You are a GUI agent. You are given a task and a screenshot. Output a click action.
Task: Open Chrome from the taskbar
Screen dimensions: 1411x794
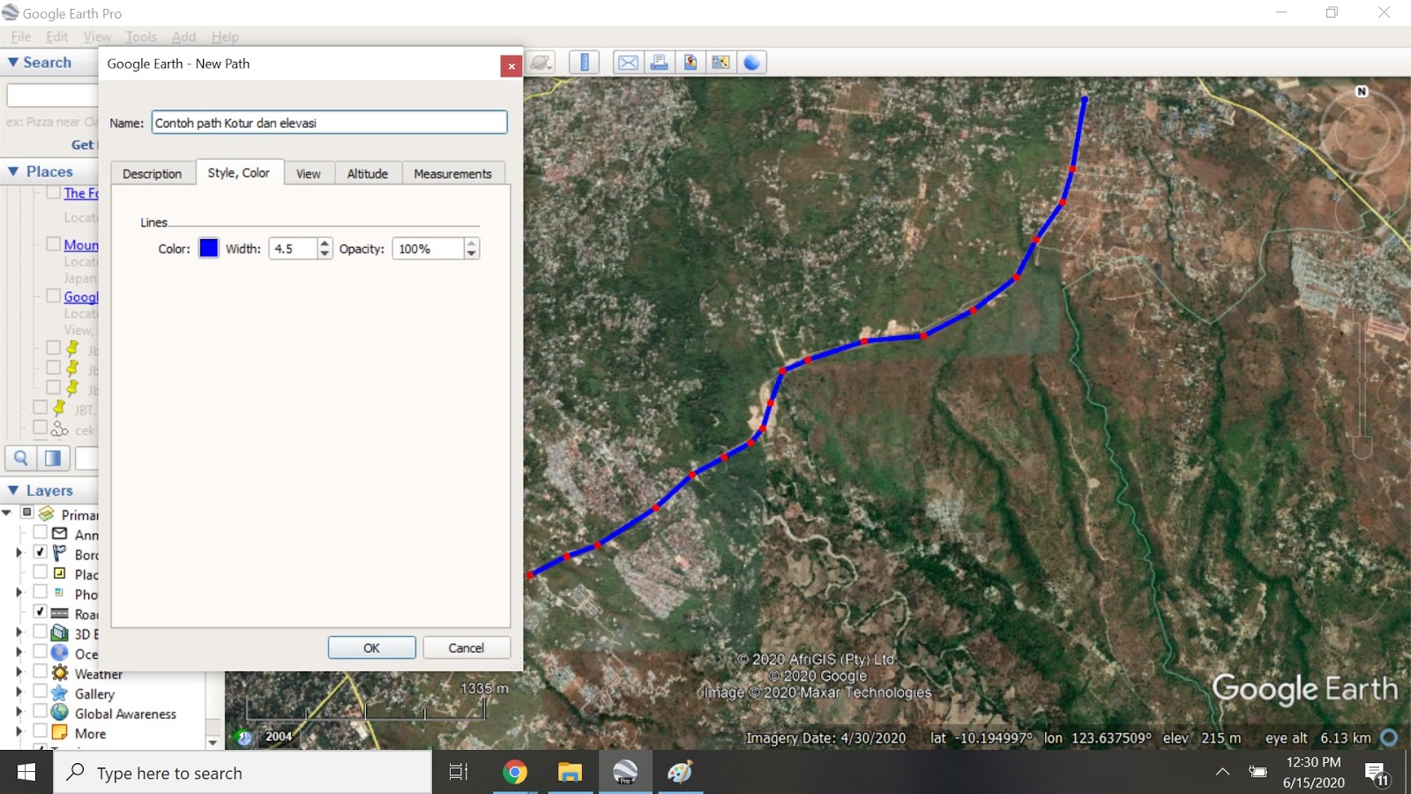coord(515,773)
